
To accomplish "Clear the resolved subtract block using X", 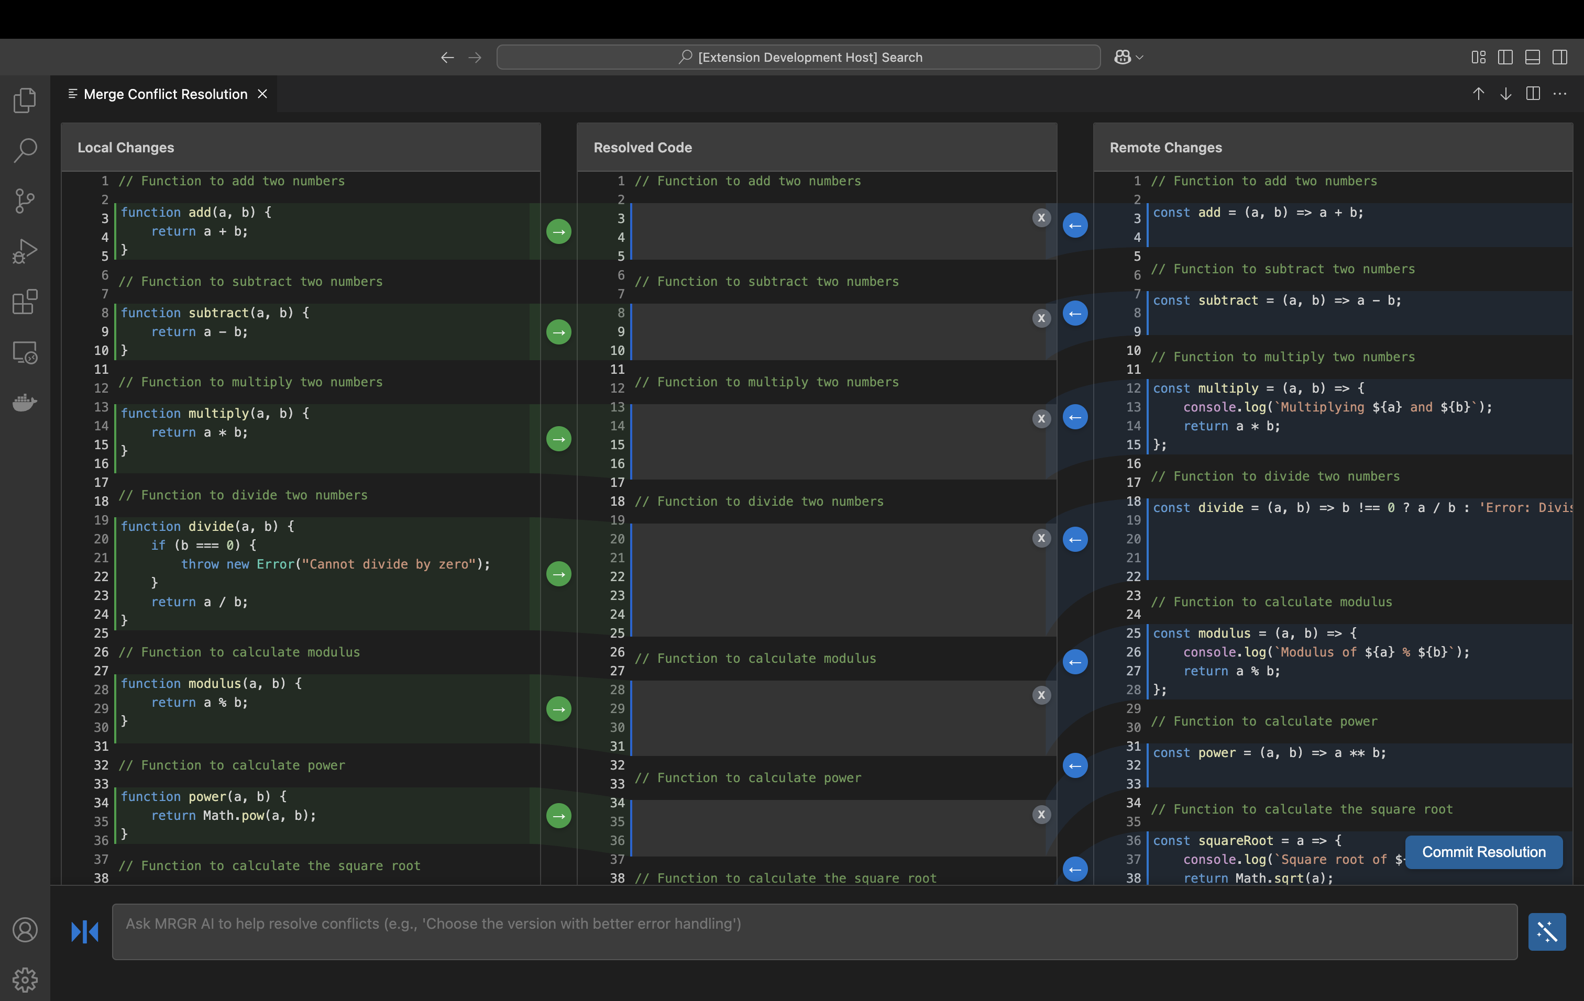I will pyautogui.click(x=1041, y=318).
